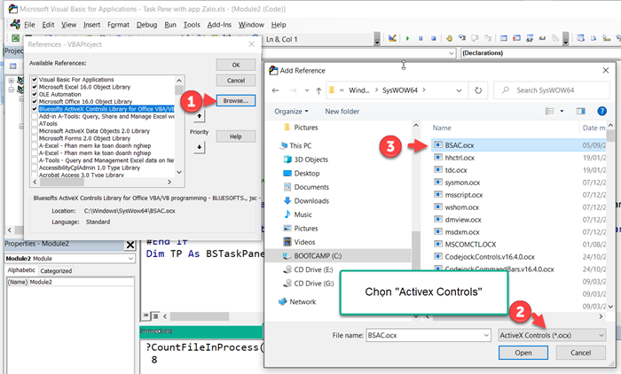Select the MSCOMCTL.OCX file
The image size is (621, 374).
click(x=470, y=245)
